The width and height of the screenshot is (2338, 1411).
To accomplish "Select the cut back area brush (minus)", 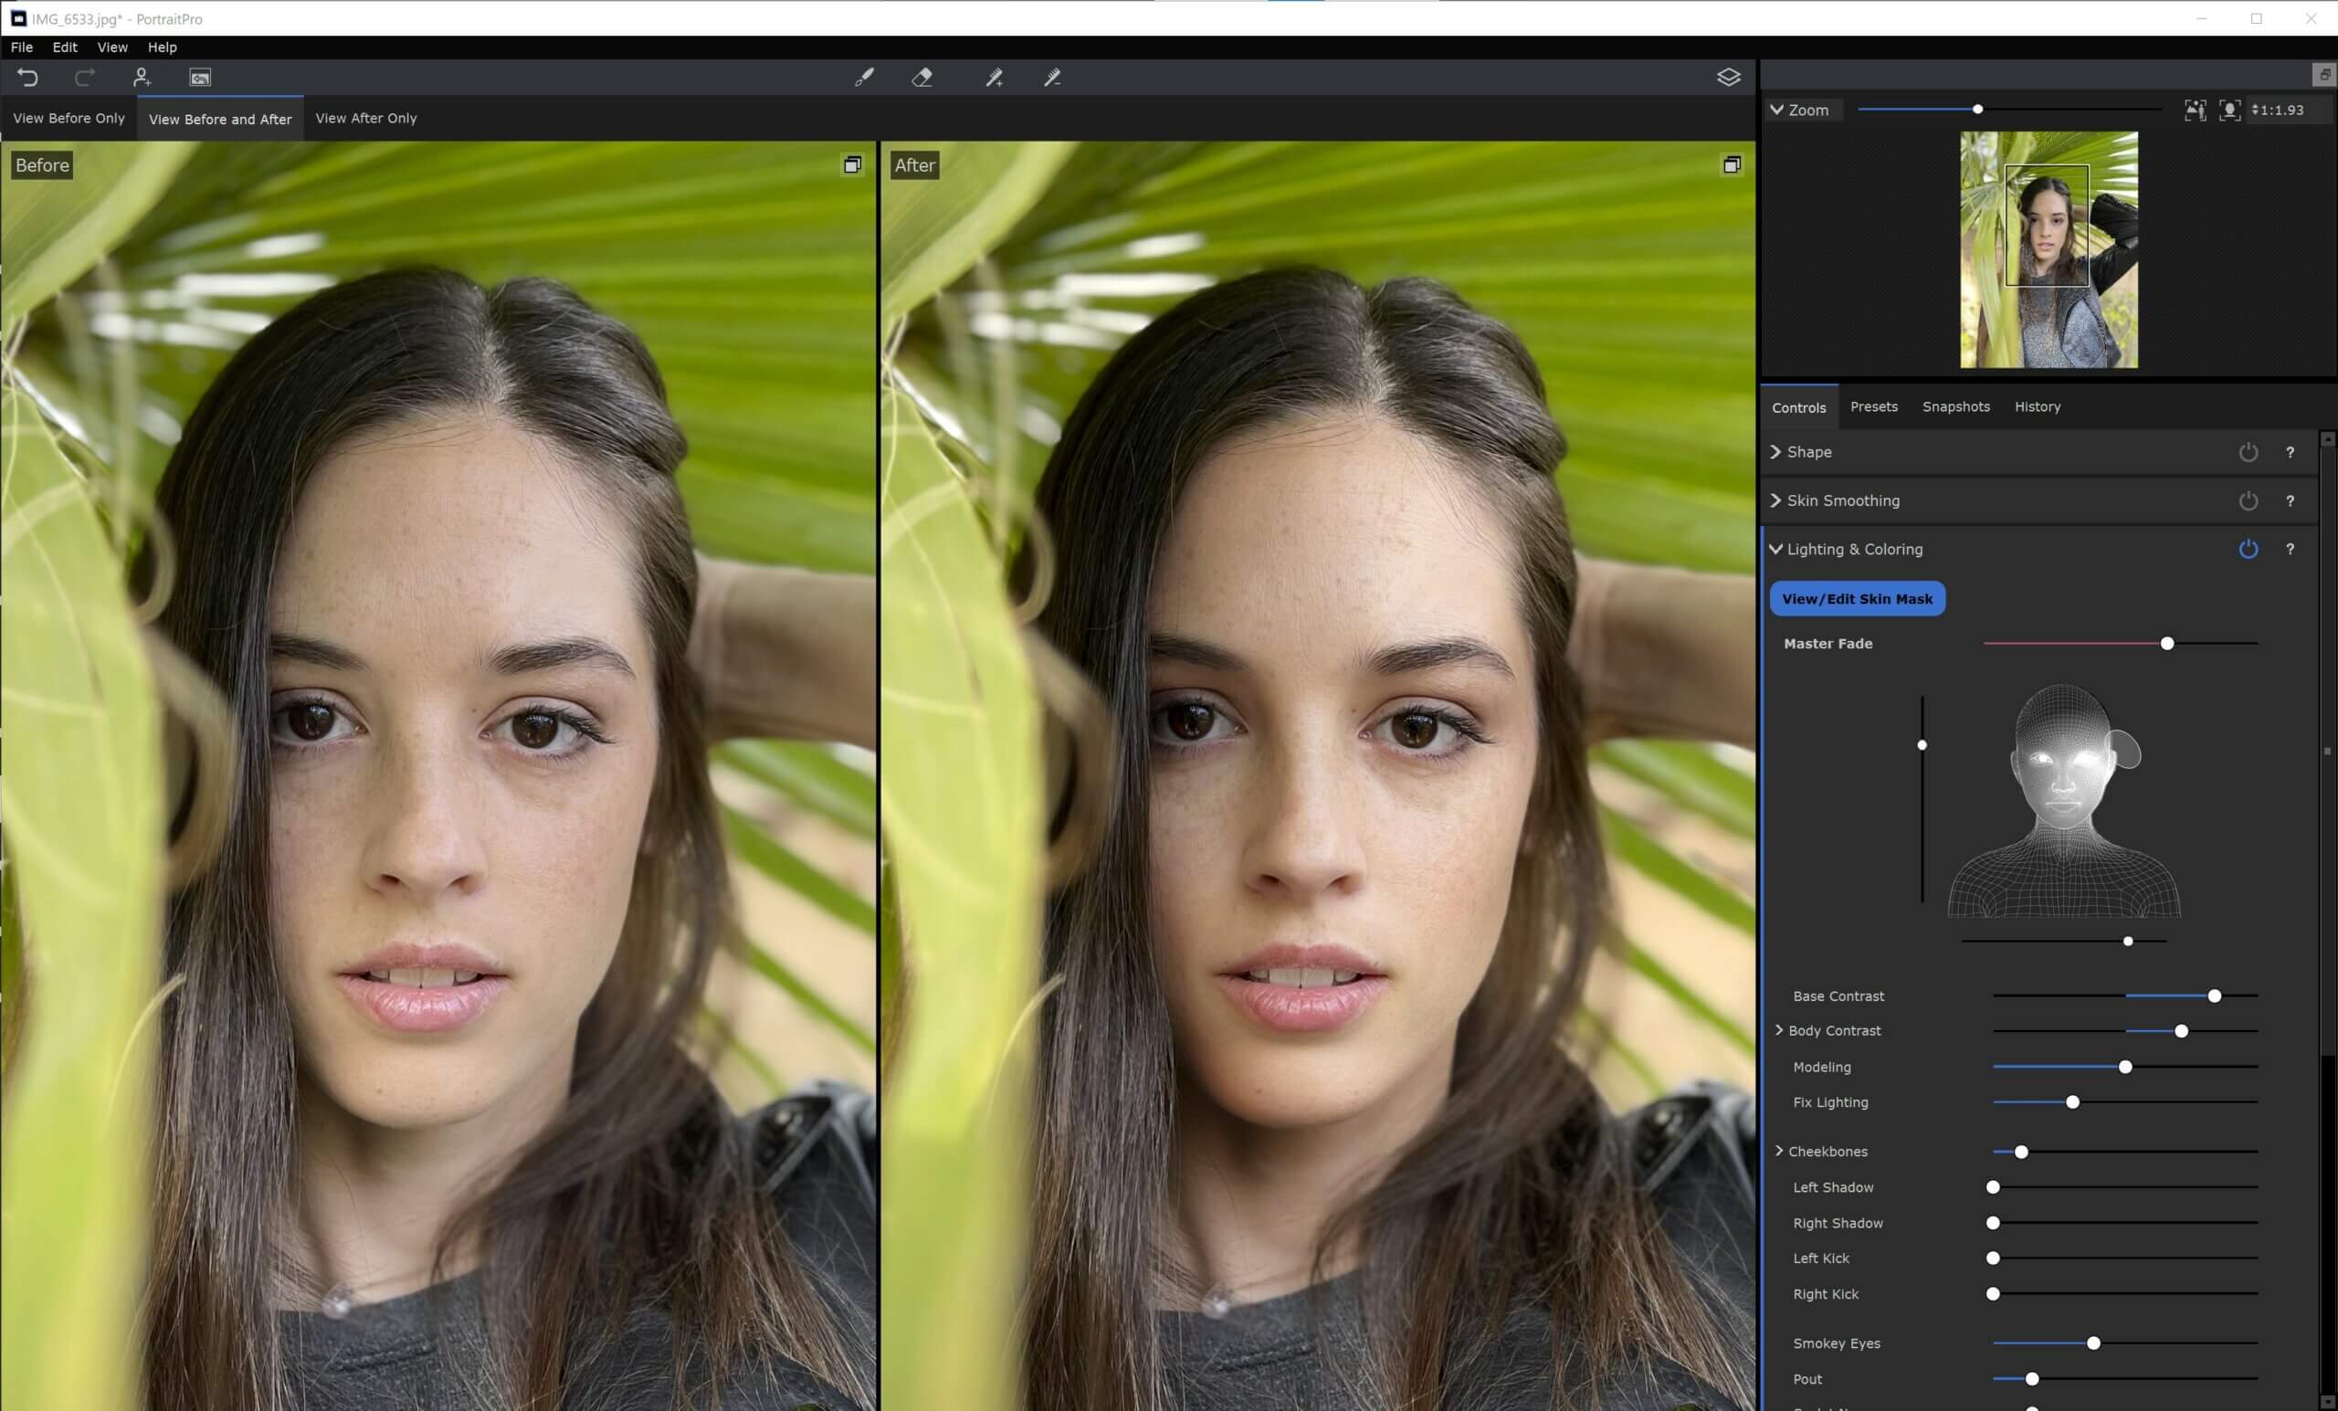I will tap(1052, 78).
